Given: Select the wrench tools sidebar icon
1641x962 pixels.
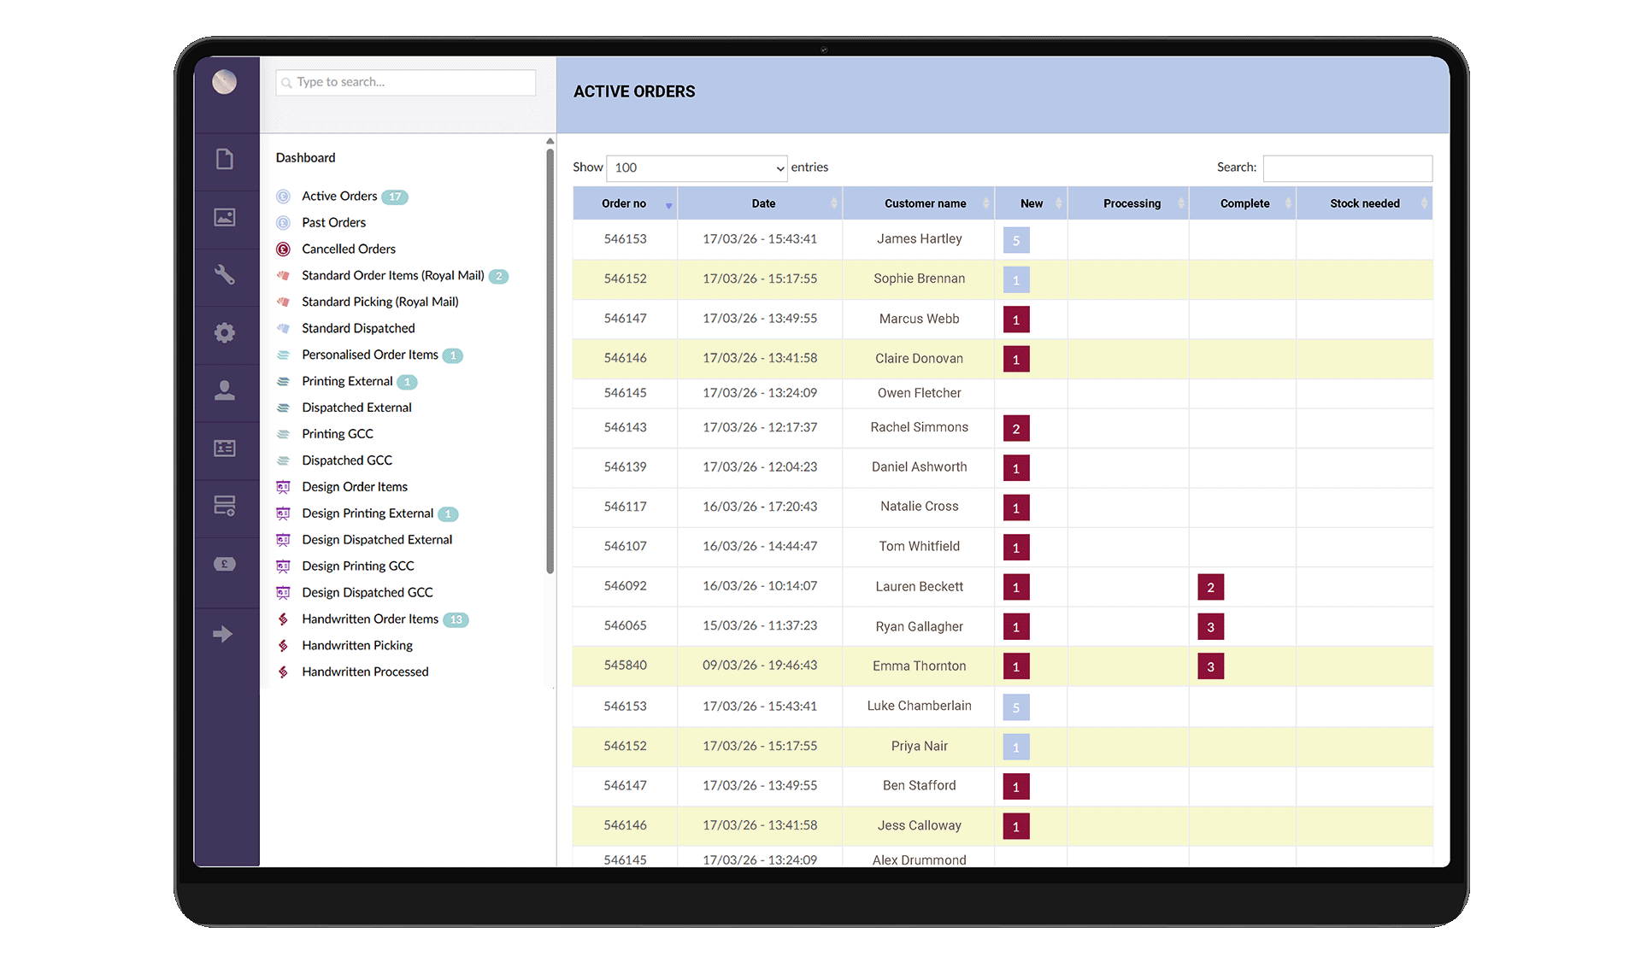Looking at the screenshot, I should [x=225, y=274].
